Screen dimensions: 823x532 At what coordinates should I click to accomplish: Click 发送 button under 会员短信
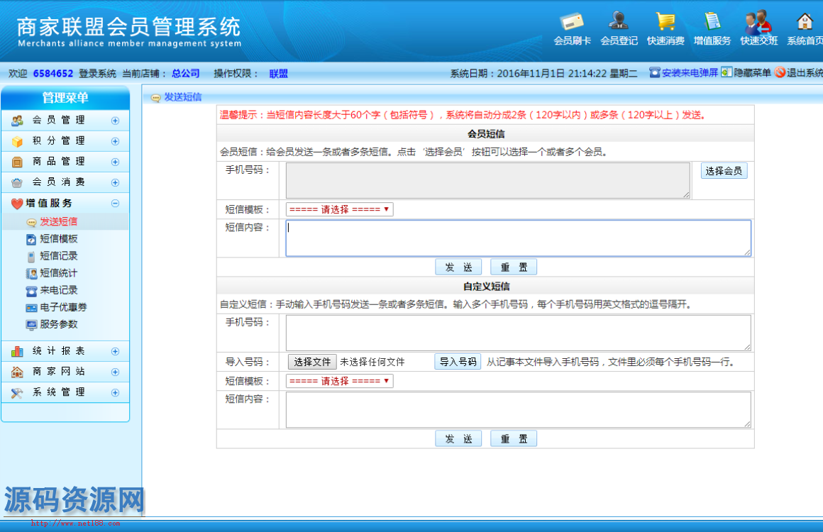click(458, 267)
